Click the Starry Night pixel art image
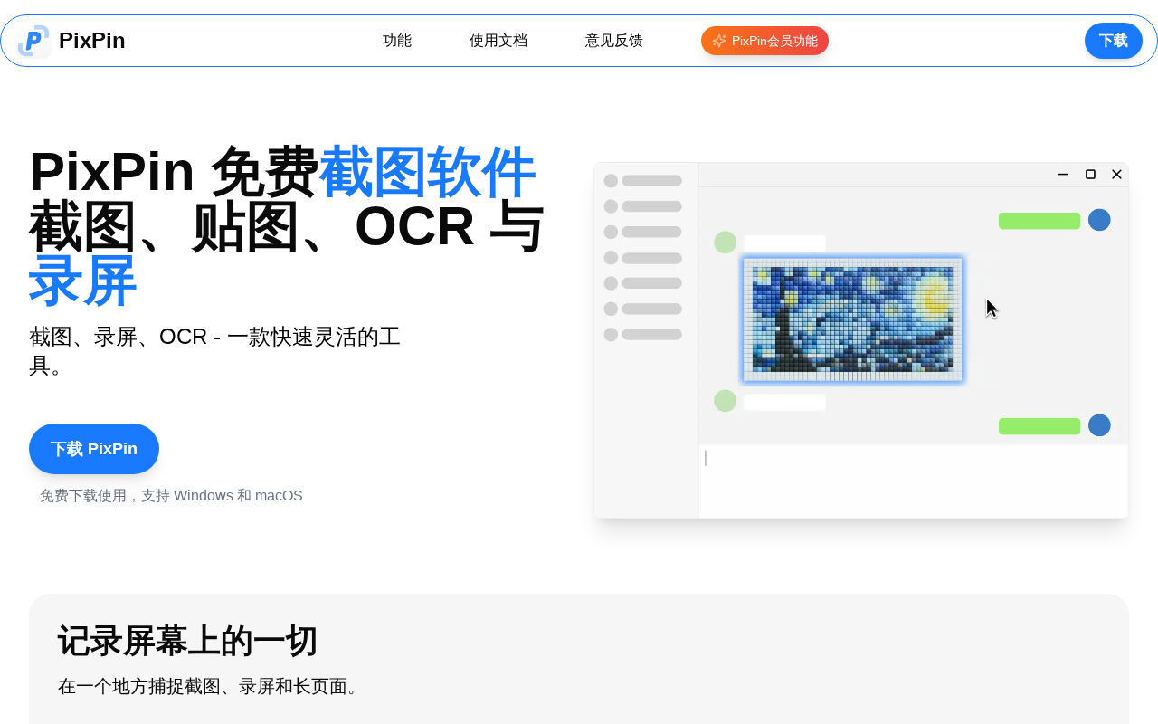The image size is (1158, 724). [x=852, y=319]
